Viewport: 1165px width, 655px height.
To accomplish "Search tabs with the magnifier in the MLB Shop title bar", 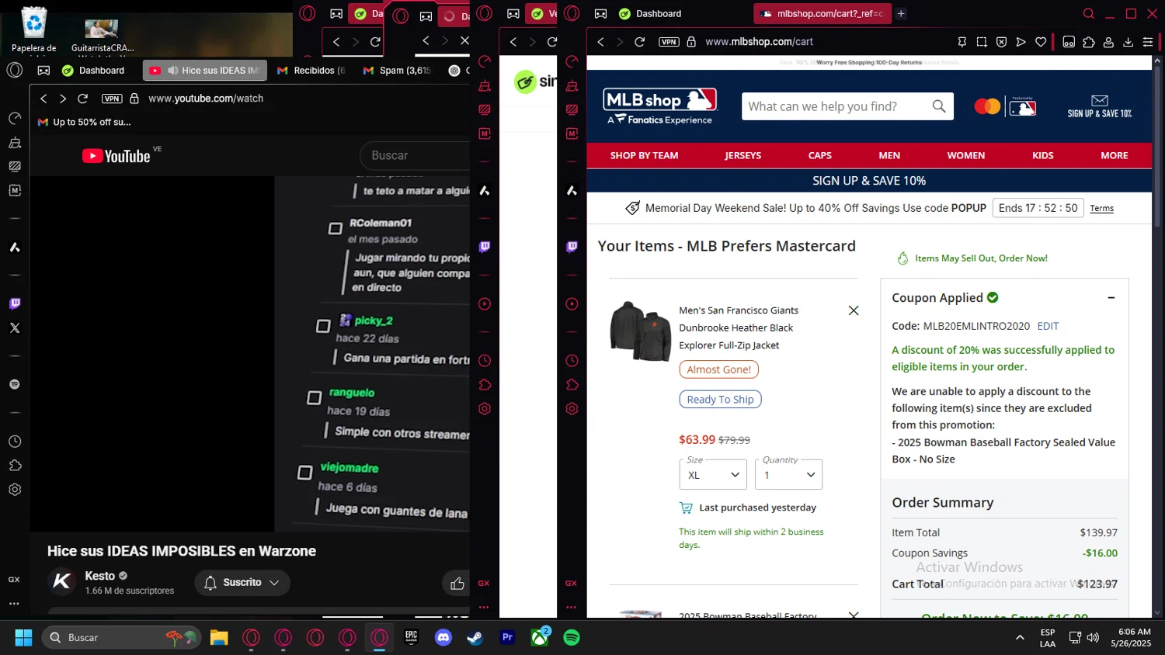I will coord(1089,13).
